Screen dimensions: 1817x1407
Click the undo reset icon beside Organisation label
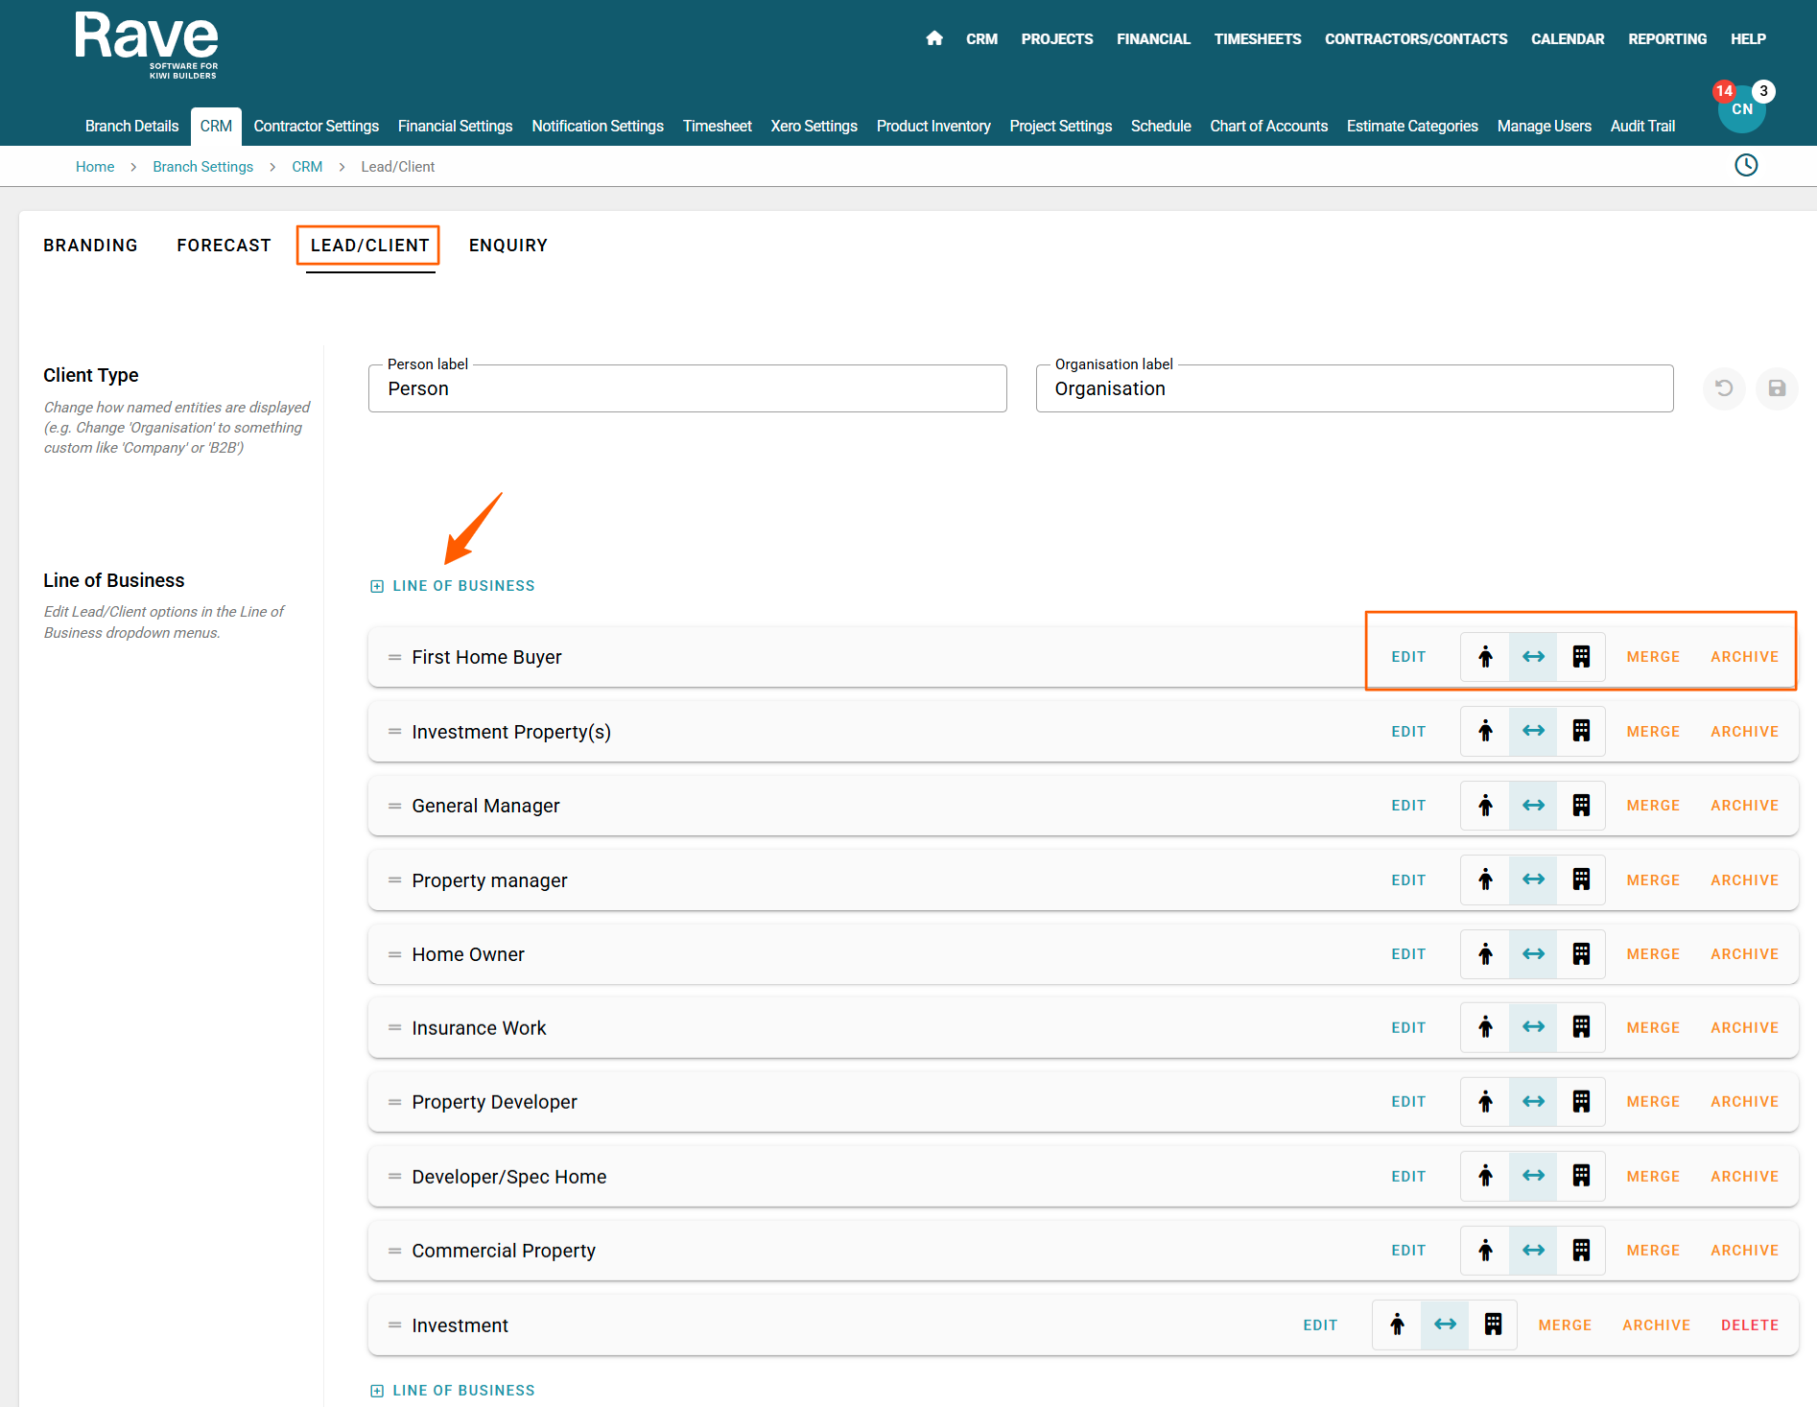1724,388
